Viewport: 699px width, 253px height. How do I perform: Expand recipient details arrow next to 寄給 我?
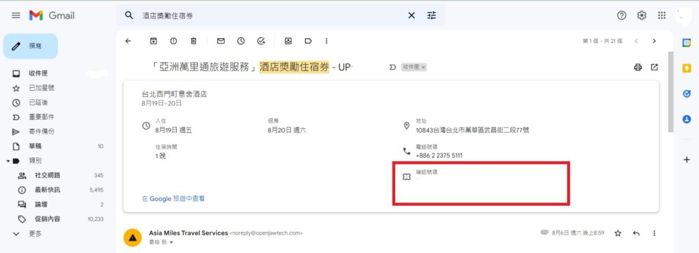click(171, 243)
